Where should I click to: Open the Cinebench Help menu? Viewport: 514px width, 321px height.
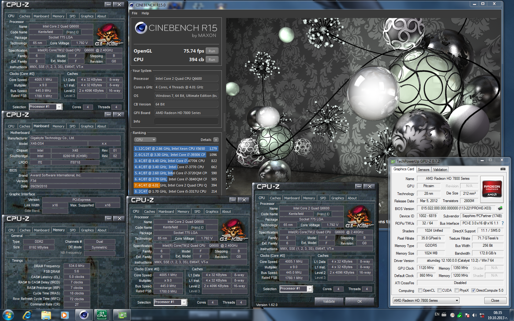tap(145, 13)
